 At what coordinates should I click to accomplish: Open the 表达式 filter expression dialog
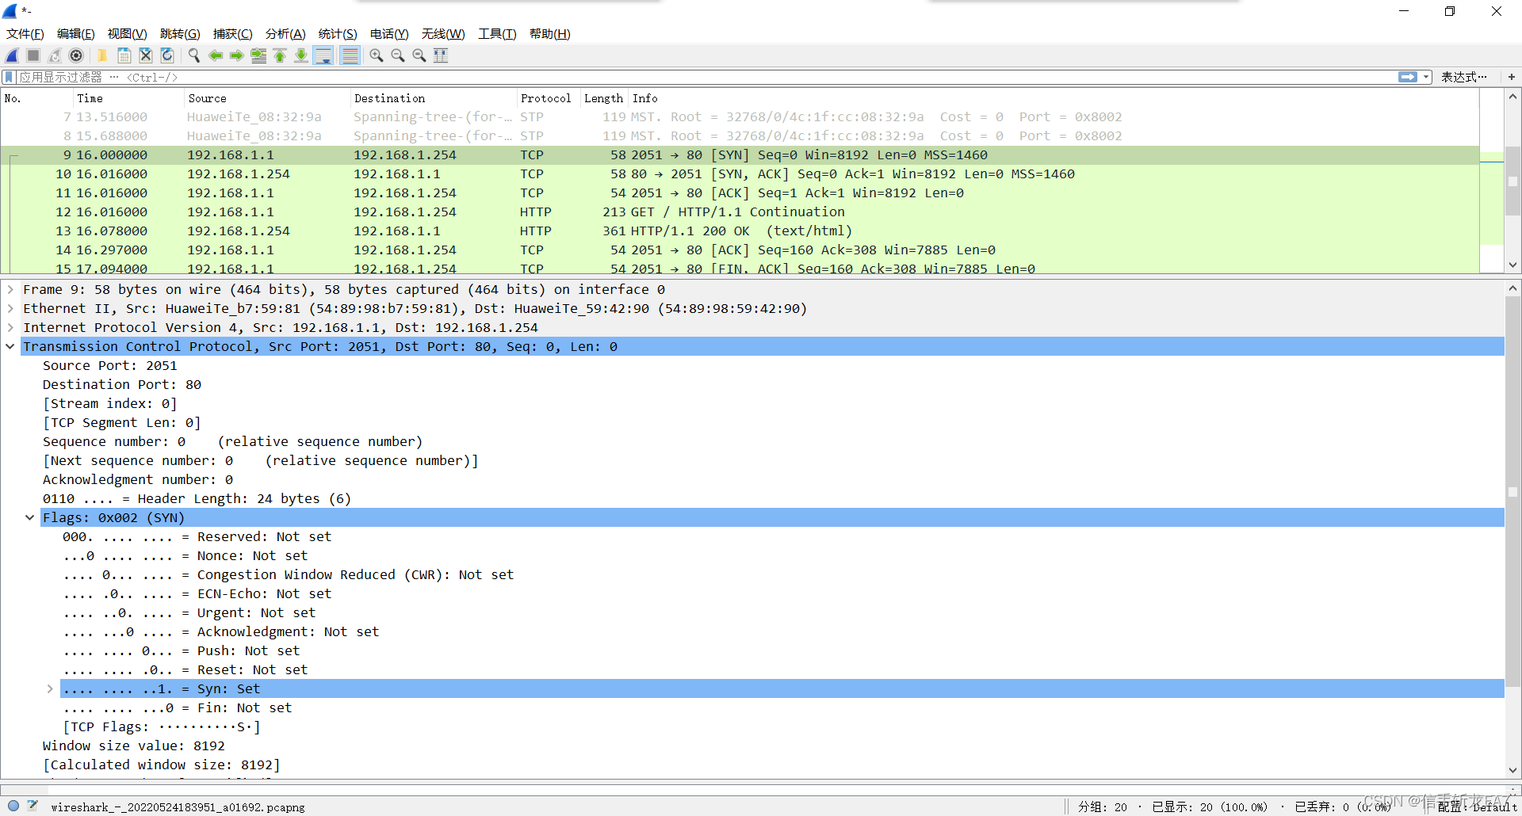tap(1464, 77)
